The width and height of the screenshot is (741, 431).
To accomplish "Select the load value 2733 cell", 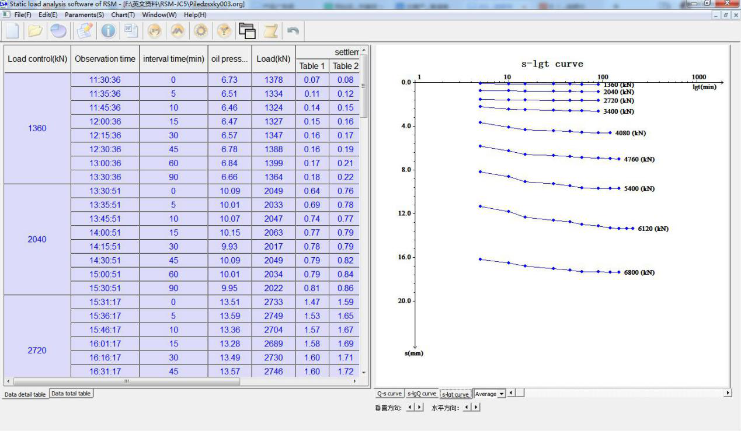I will click(x=274, y=302).
